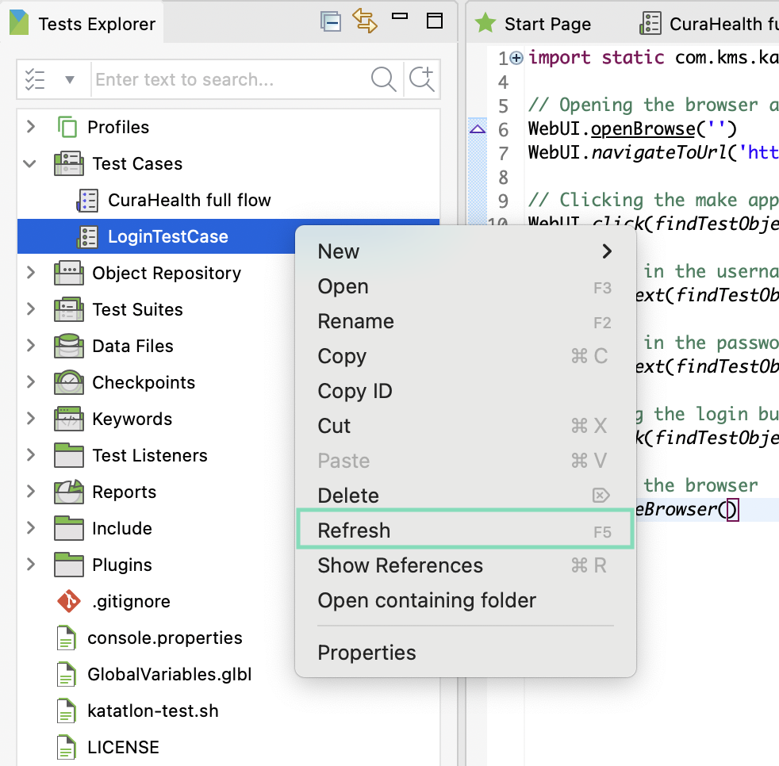Expand the Profiles node
Screen dimensions: 779x766
pos(31,127)
